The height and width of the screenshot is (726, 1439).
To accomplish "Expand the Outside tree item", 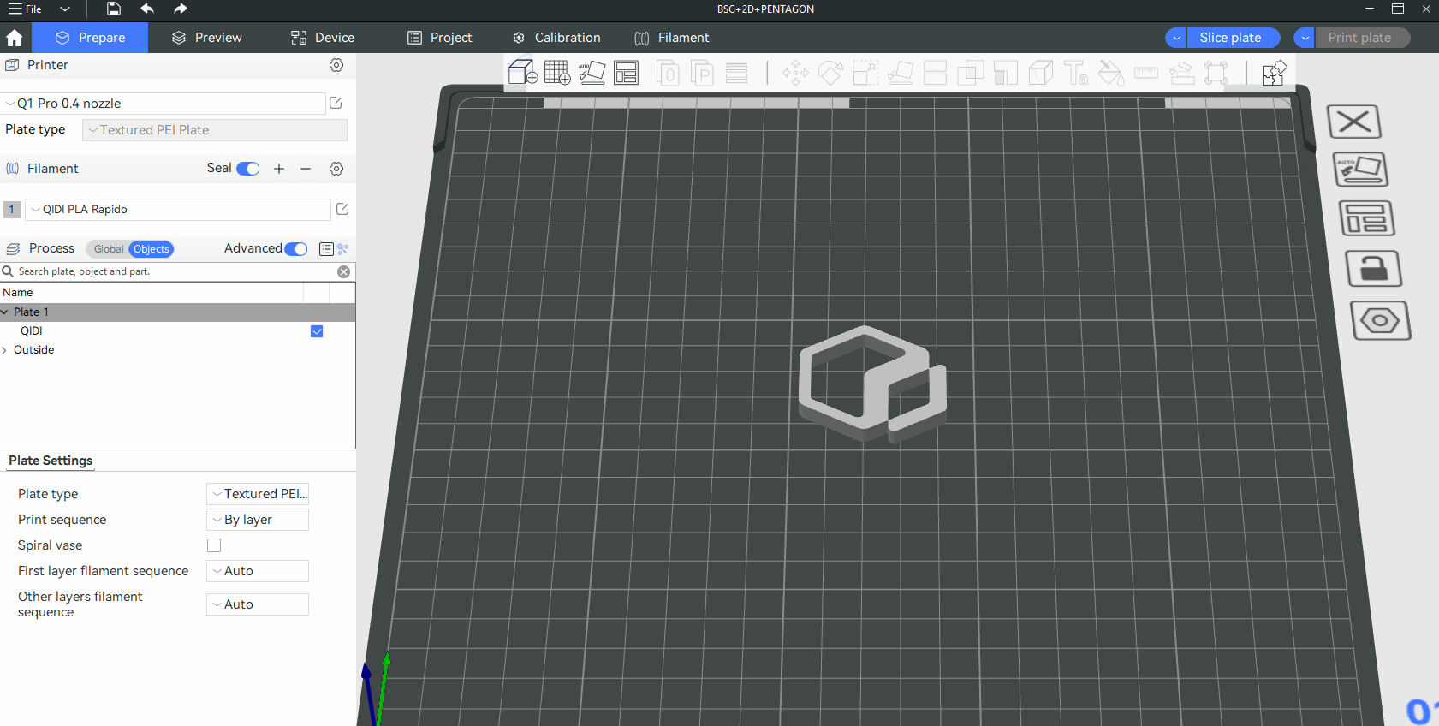I will 5,350.
